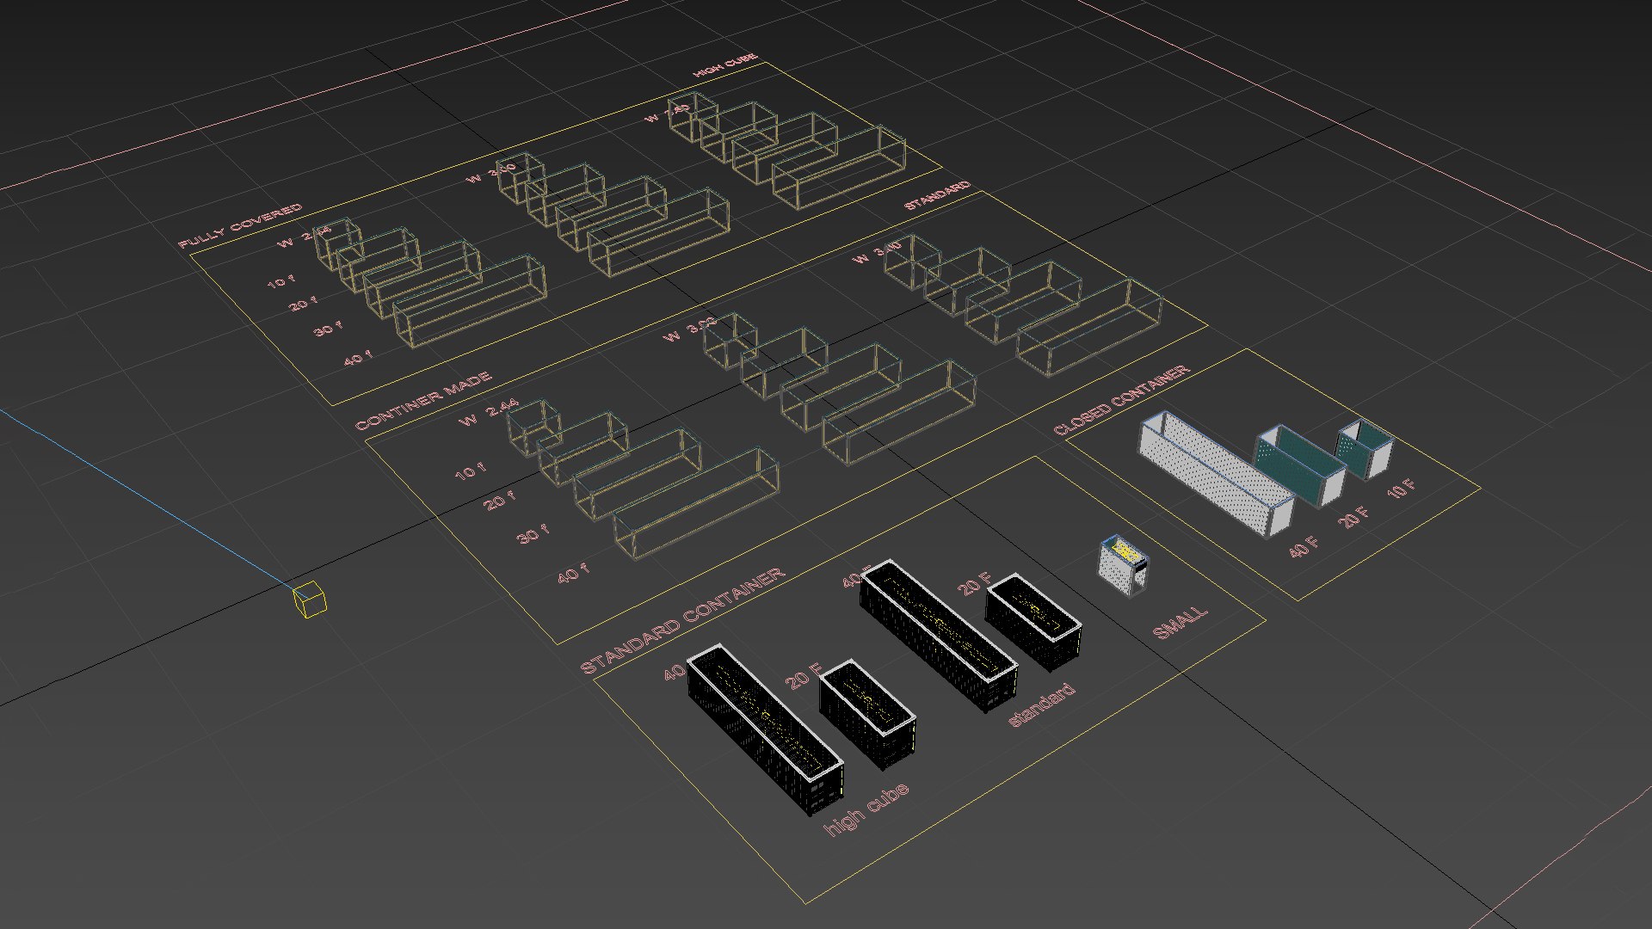Select the small grey container above the SMALL label

pos(1124,566)
